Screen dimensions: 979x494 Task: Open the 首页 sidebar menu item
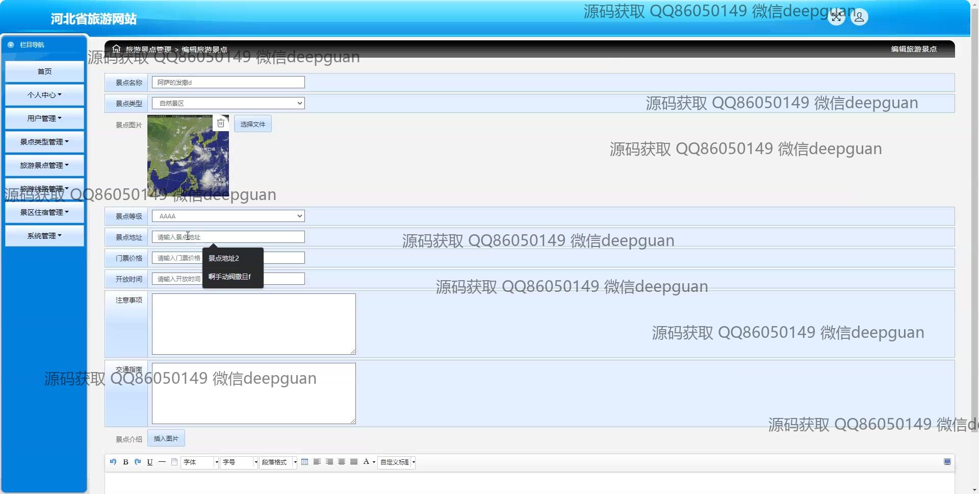coord(44,71)
